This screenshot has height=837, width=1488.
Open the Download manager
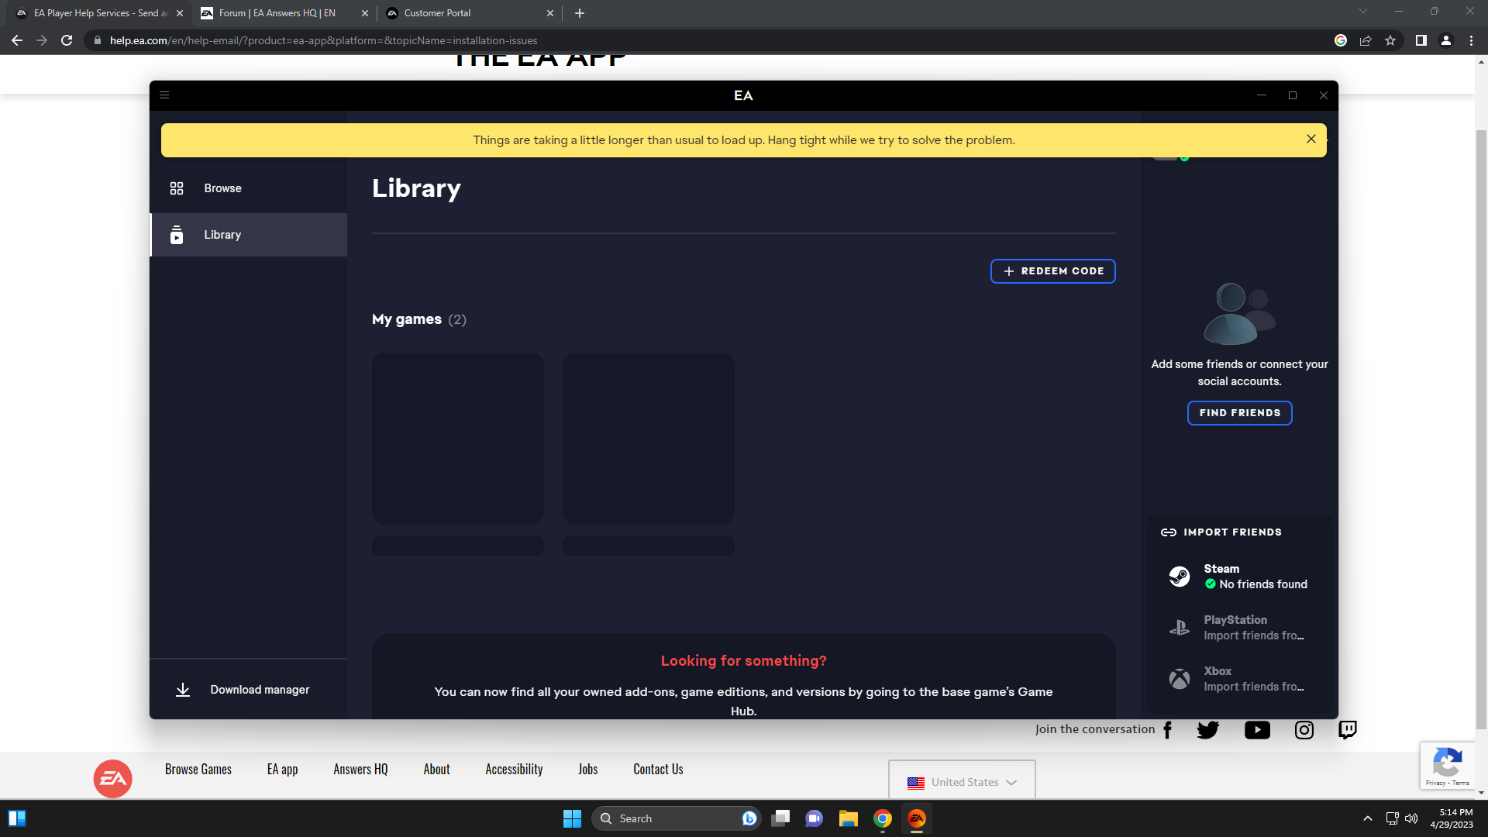[259, 690]
